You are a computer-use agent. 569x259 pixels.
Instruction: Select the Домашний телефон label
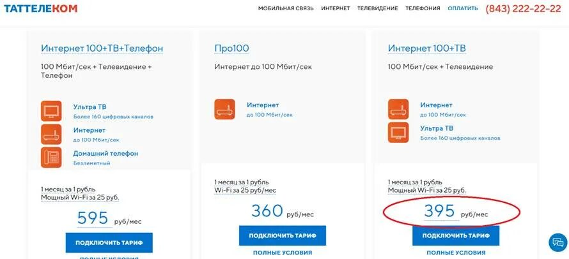(x=105, y=153)
